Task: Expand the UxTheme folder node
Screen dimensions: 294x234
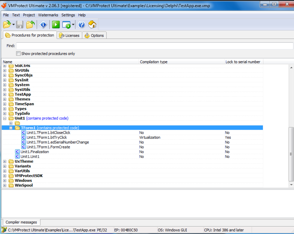Action: (x=5, y=161)
